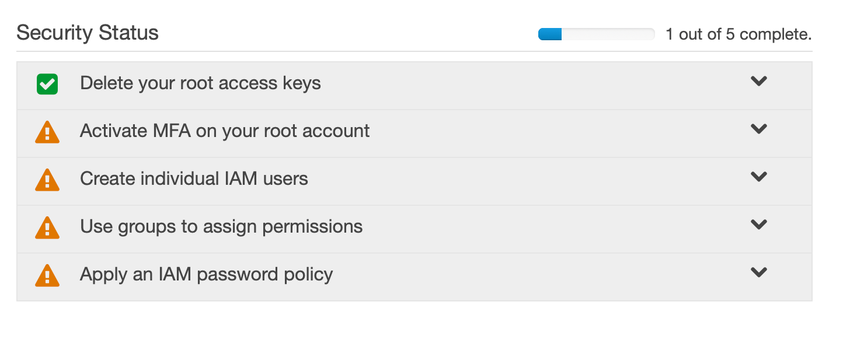Click the warning icon beside Create individual IAM users
Image resolution: width=843 pixels, height=344 pixels.
point(47,180)
